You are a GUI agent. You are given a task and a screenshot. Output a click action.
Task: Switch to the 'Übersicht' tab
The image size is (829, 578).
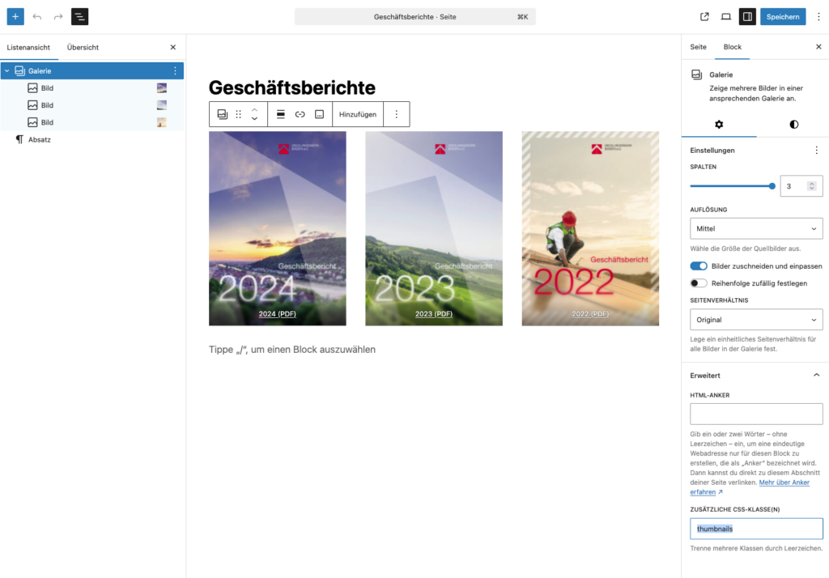click(83, 48)
